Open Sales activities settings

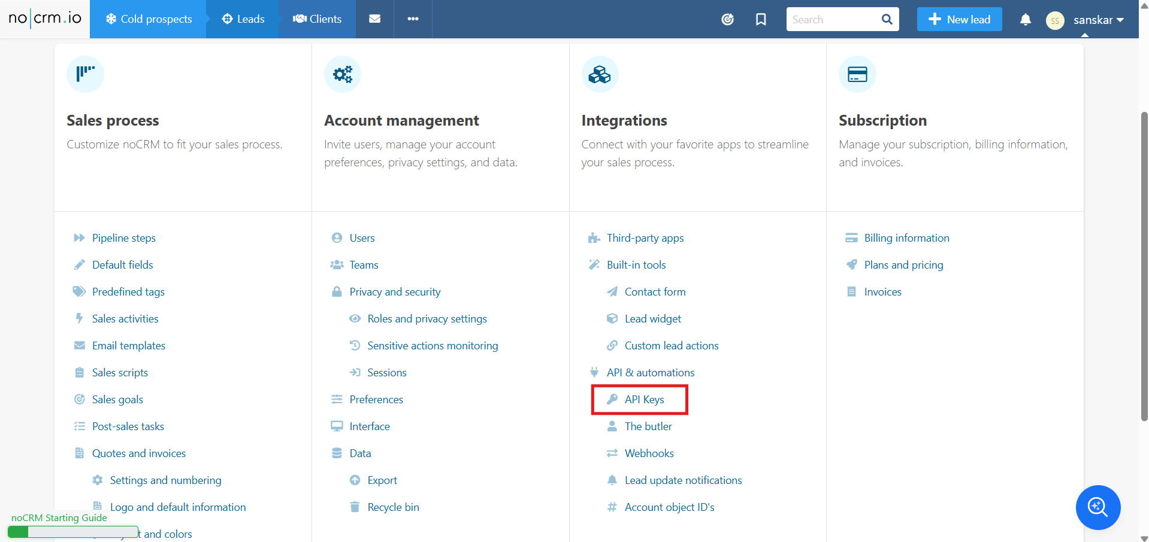pyautogui.click(x=125, y=319)
